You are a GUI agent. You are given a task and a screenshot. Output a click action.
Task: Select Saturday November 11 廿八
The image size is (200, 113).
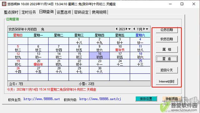140,48
